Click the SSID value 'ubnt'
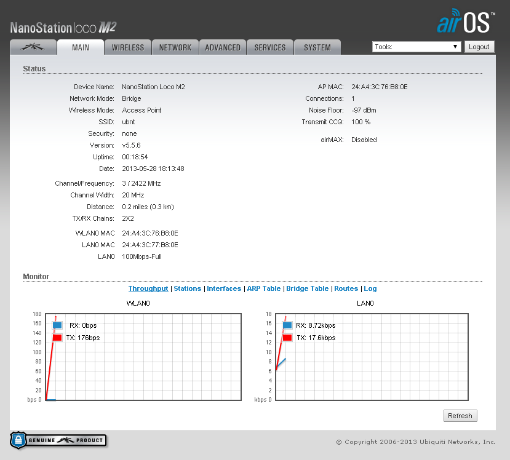This screenshot has height=460, width=510. 129,122
